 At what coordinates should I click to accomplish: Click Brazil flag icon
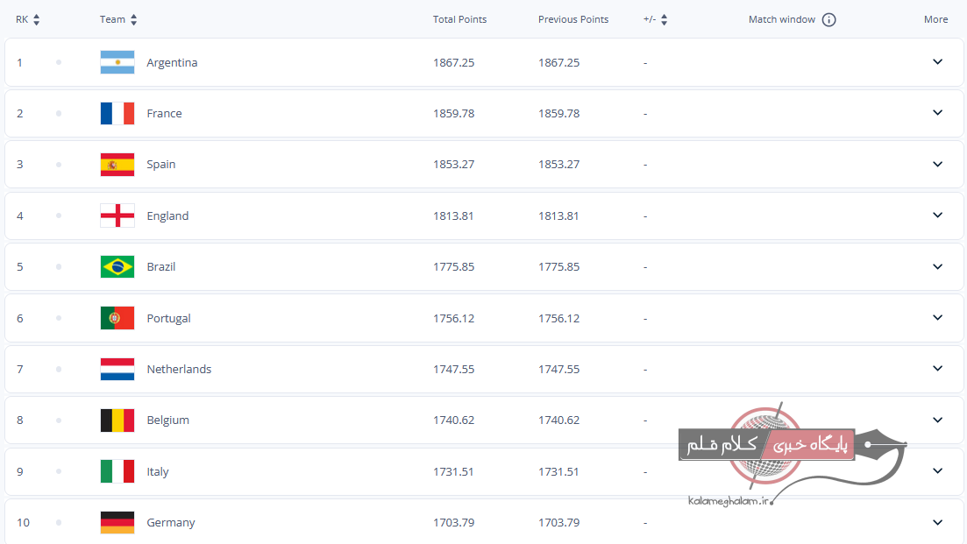click(117, 267)
